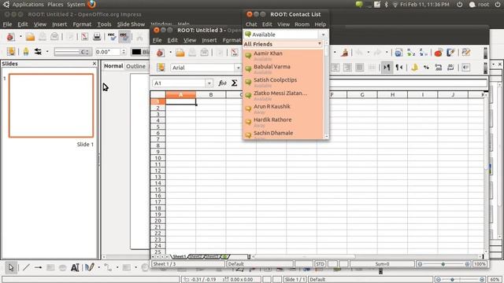This screenshot has height=283, width=504.
Task: Open the line style dropdown in Impress
Action: [x=73, y=52]
